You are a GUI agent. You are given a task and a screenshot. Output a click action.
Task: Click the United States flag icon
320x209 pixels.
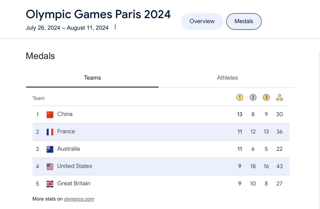(50, 166)
